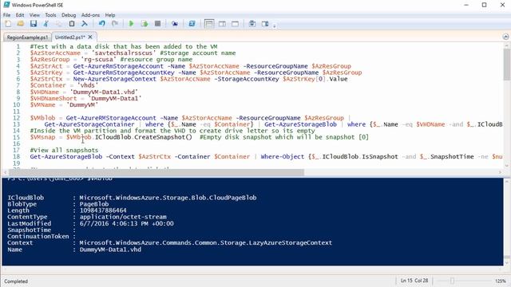Open the Help menu
This screenshot has width=511, height=287.
(110, 15)
